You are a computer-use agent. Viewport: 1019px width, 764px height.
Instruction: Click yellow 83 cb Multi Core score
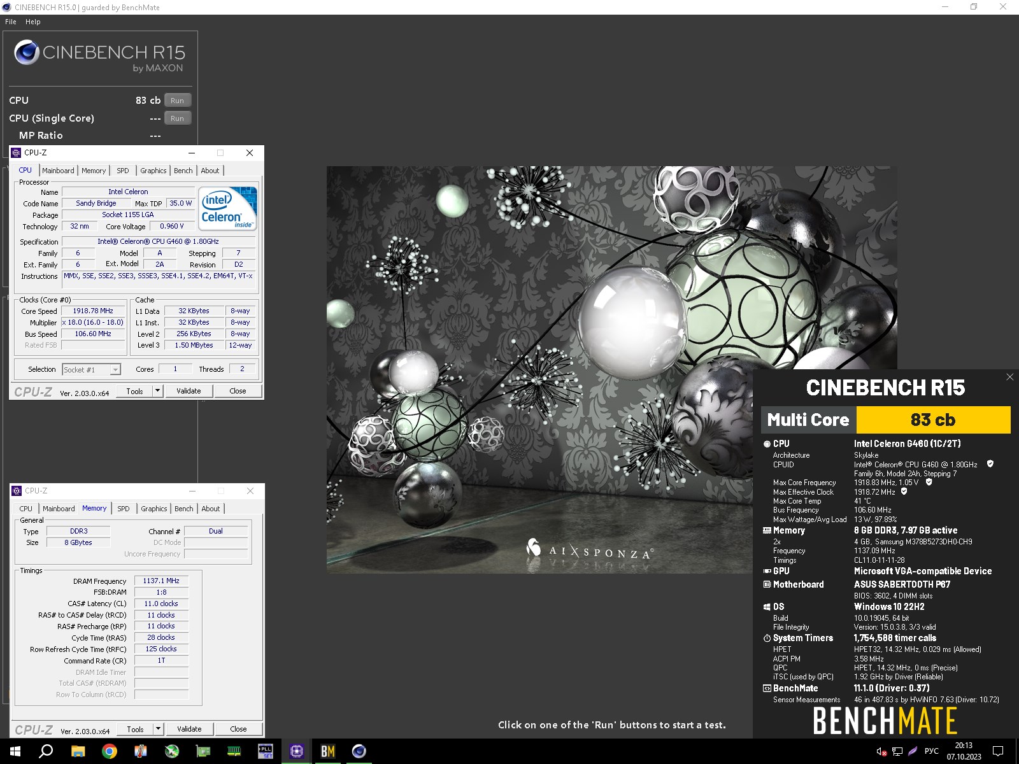coord(933,420)
